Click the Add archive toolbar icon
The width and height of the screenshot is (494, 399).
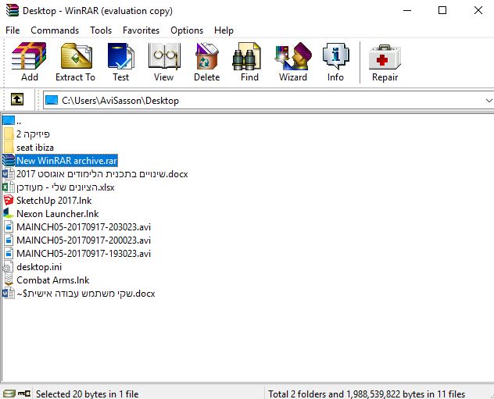click(29, 56)
